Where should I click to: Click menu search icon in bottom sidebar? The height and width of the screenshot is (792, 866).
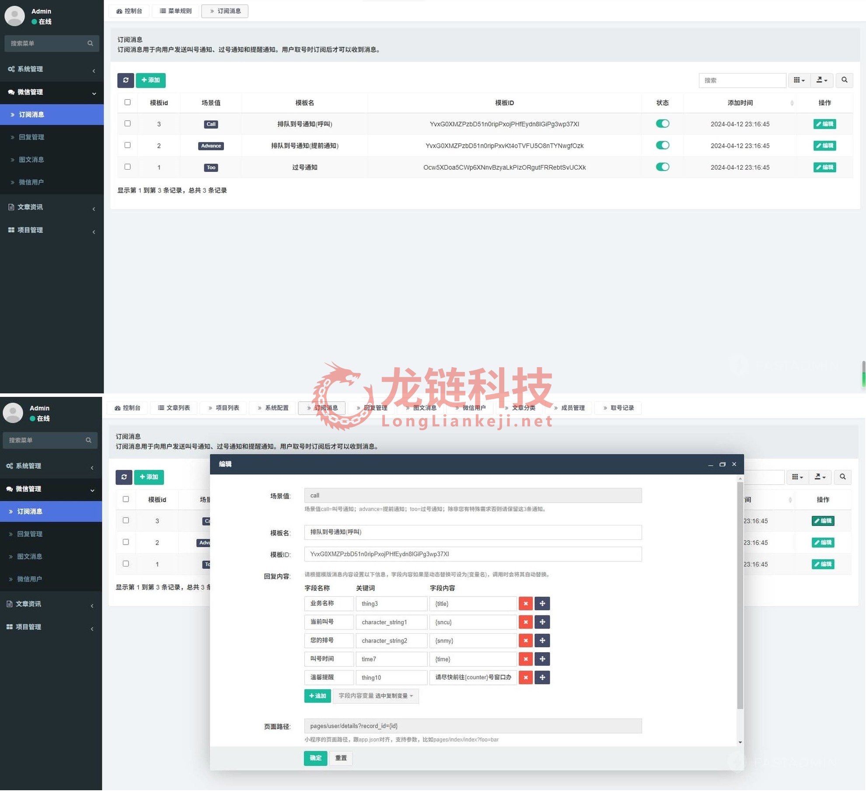(x=88, y=440)
